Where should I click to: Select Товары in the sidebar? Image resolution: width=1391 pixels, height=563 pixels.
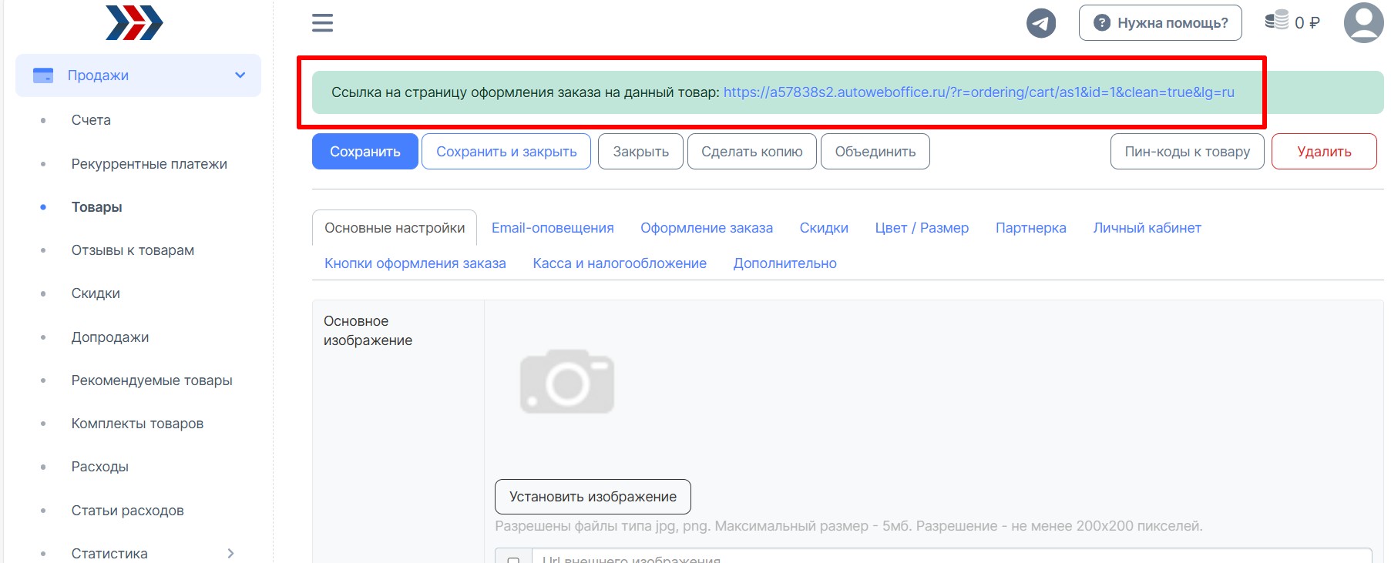pos(97,207)
